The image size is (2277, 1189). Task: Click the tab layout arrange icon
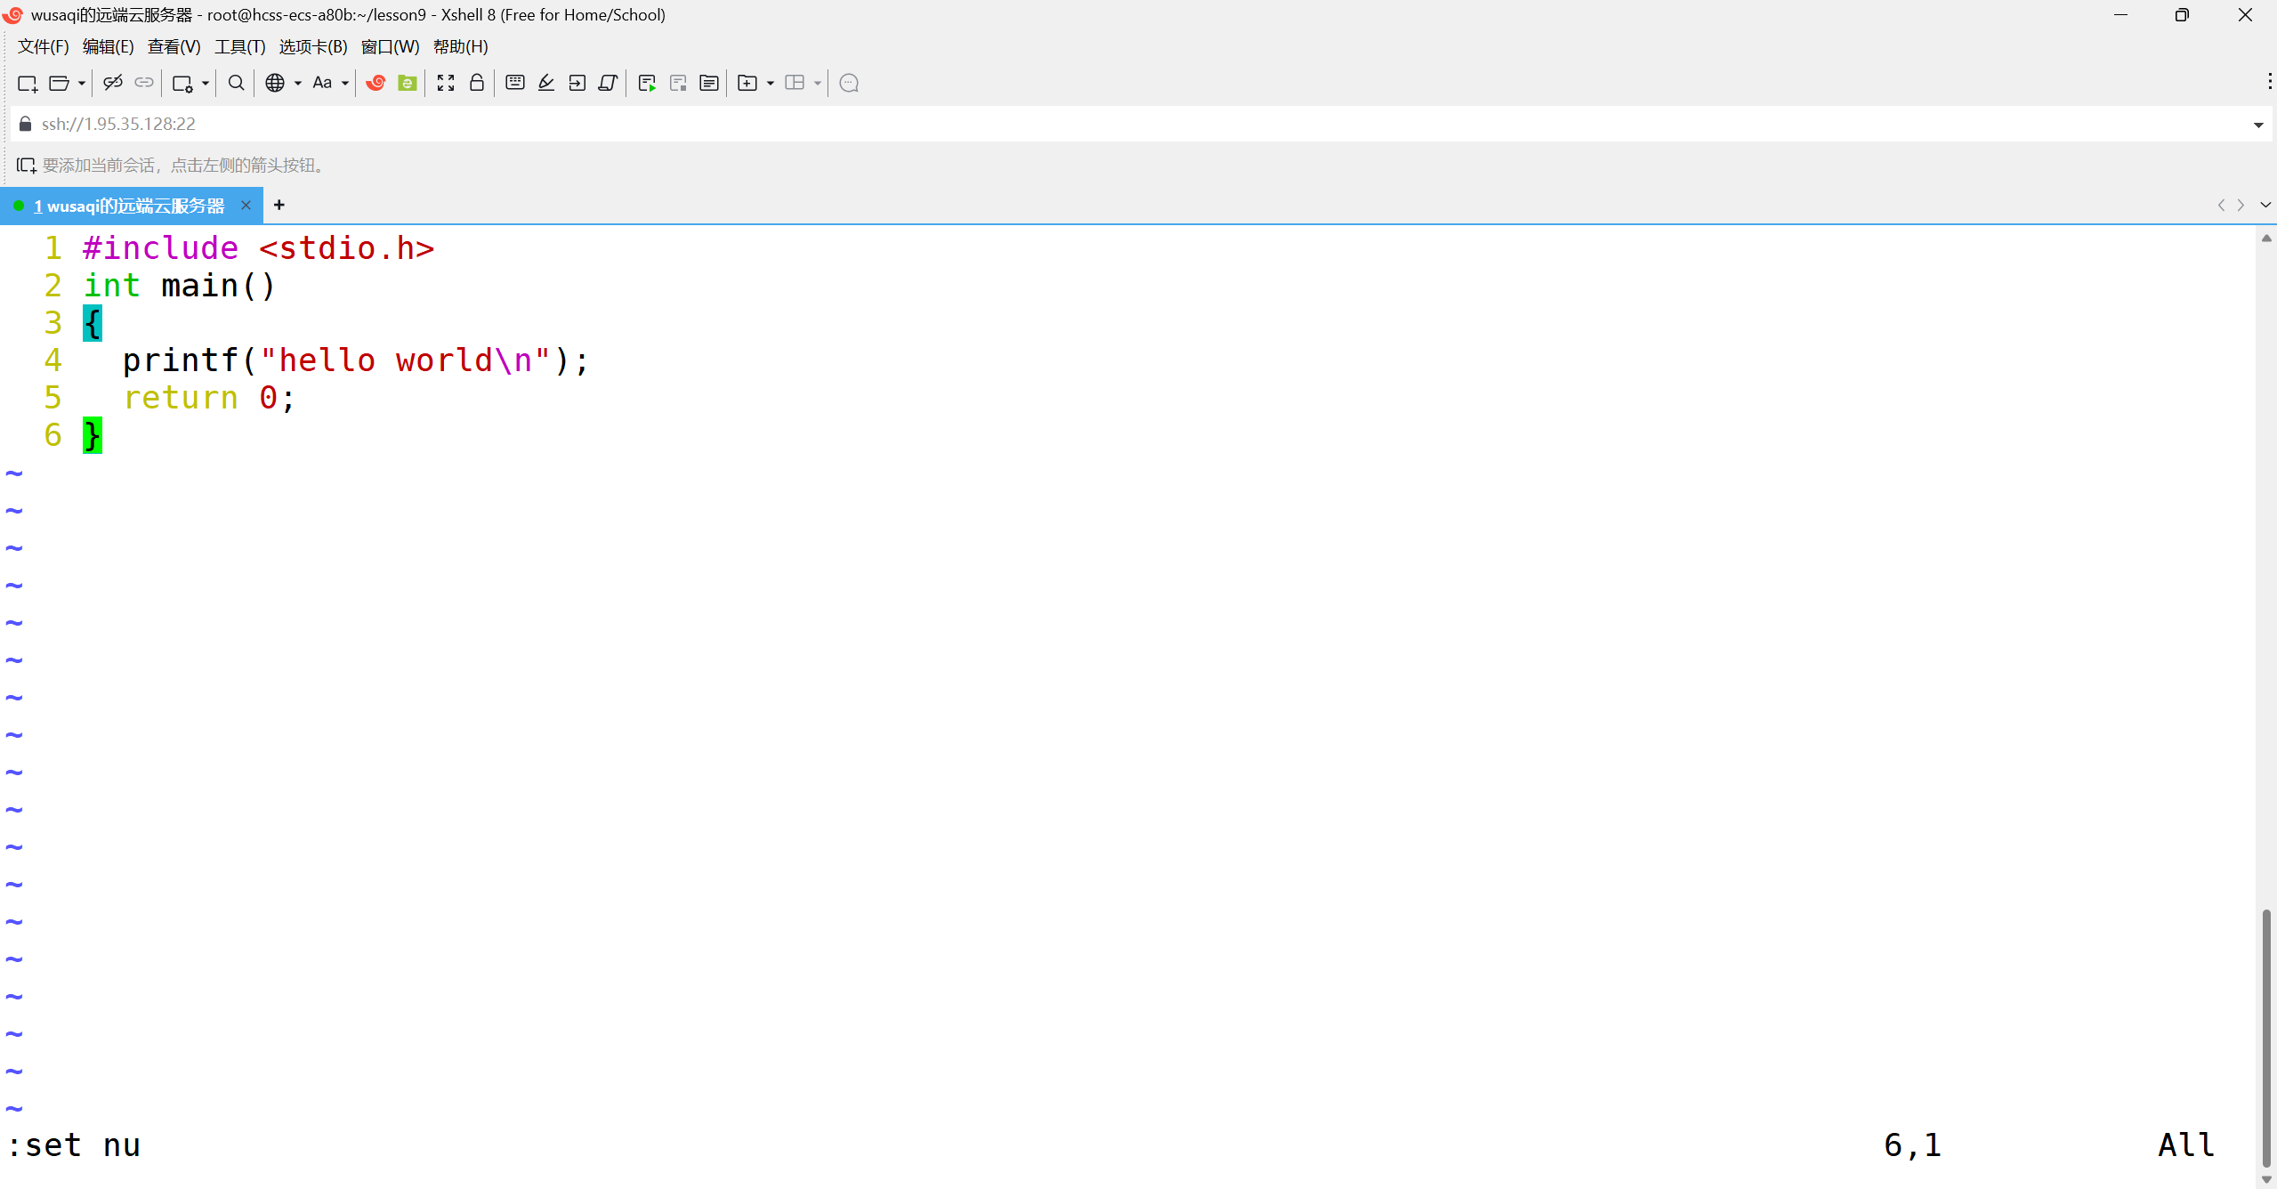tap(795, 83)
